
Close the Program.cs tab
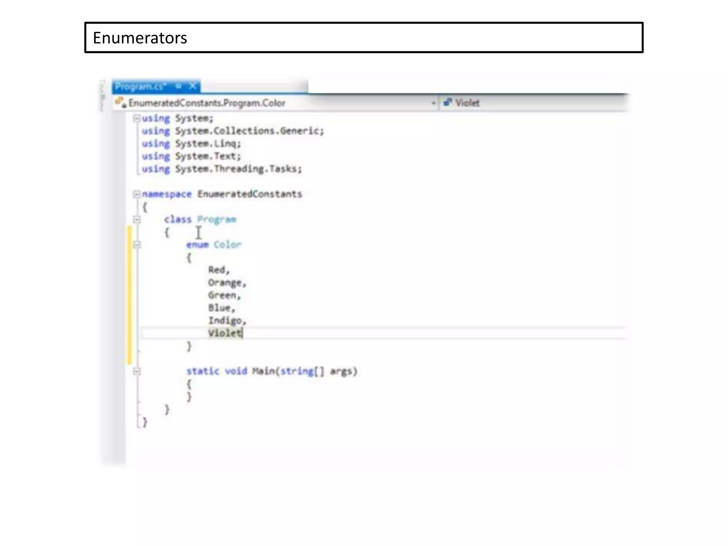pyautogui.click(x=193, y=86)
